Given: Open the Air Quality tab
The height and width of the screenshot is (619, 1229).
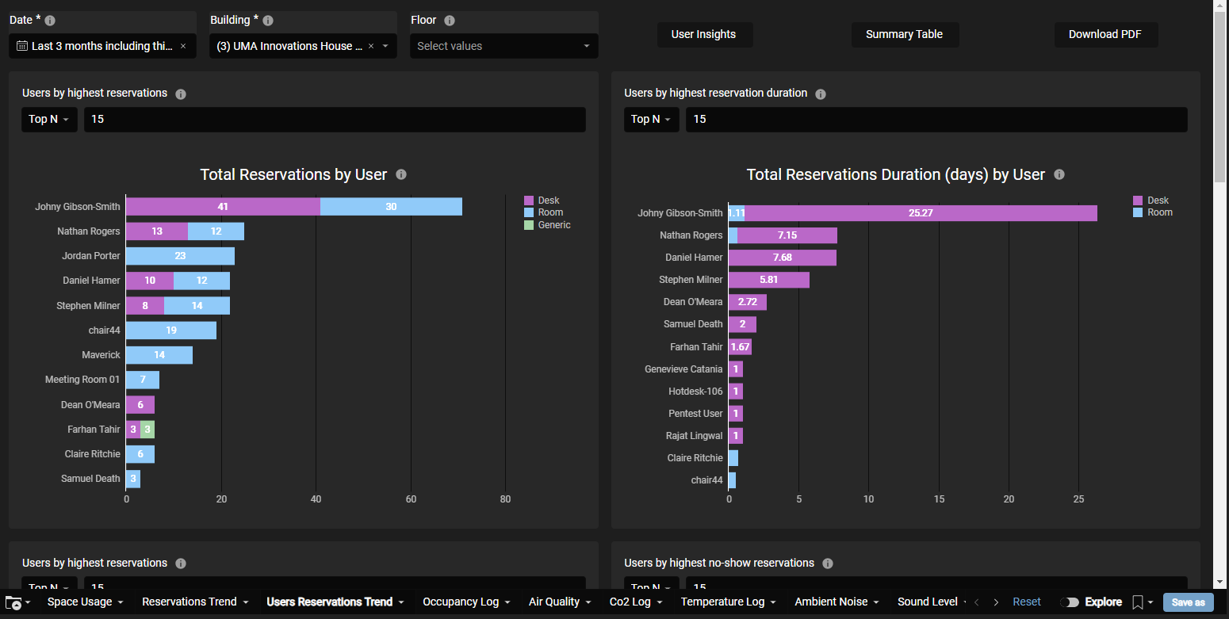Looking at the screenshot, I should click(x=559, y=602).
